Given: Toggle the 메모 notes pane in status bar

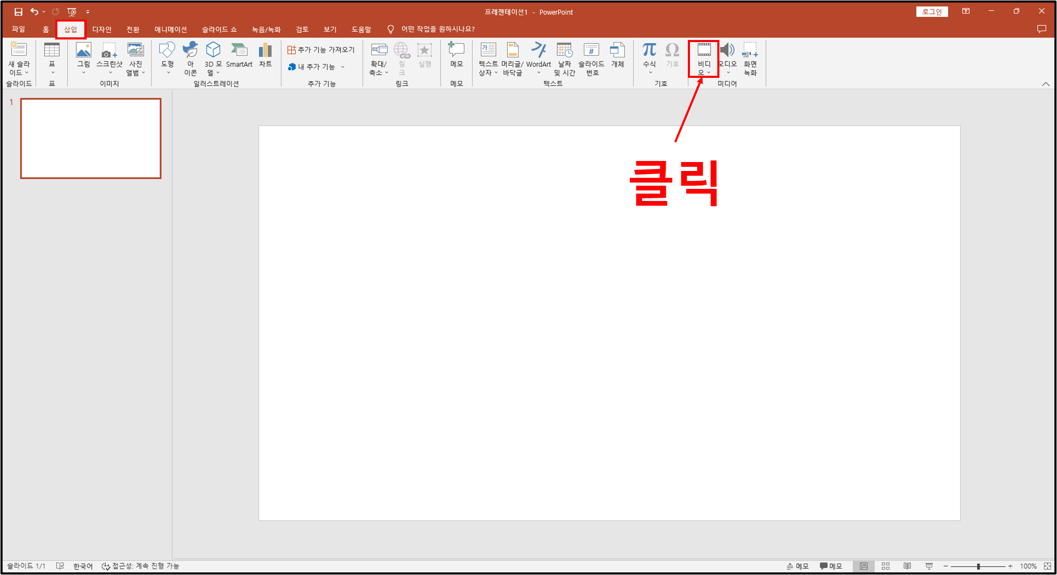Looking at the screenshot, I should click(798, 566).
